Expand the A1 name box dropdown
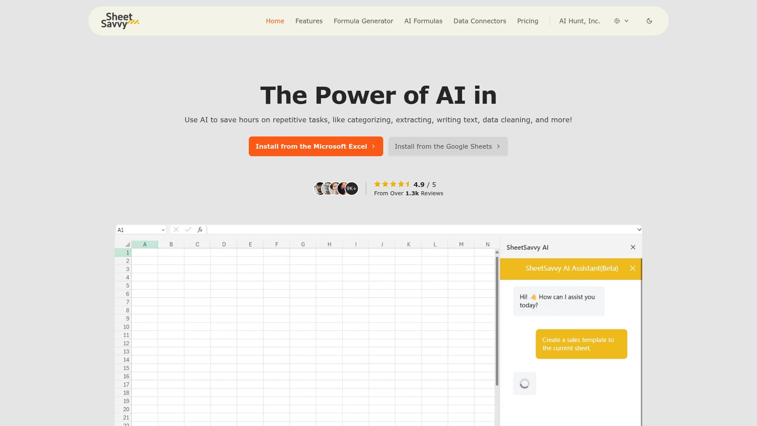Screen dimensions: 757x426 163,230
